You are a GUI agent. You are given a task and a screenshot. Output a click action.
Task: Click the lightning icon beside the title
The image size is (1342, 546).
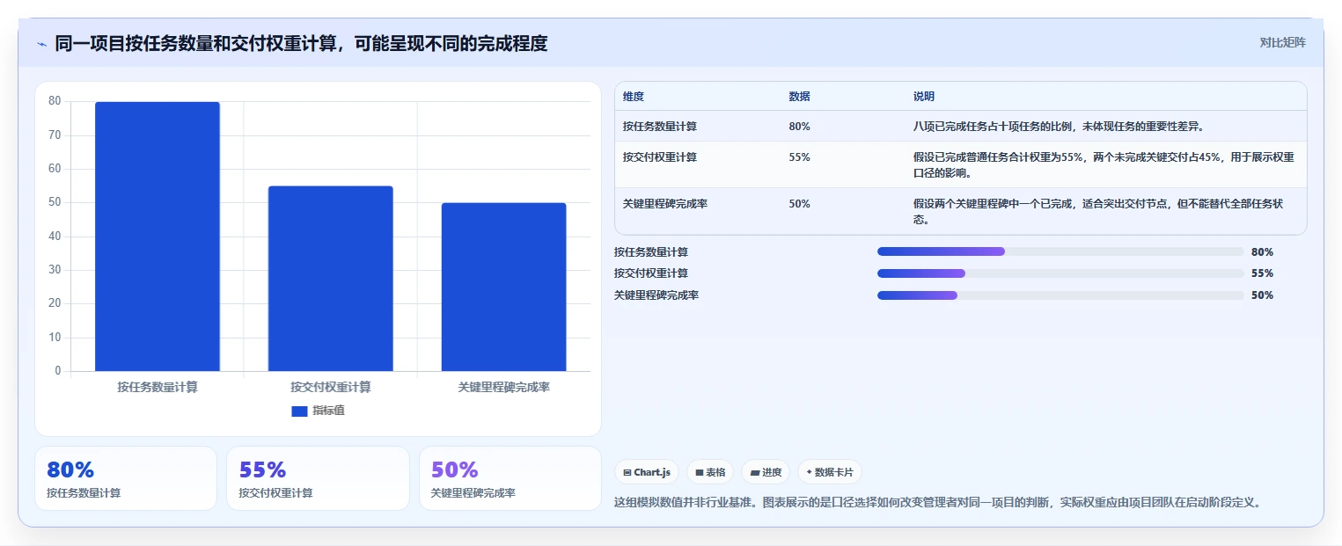[x=41, y=44]
